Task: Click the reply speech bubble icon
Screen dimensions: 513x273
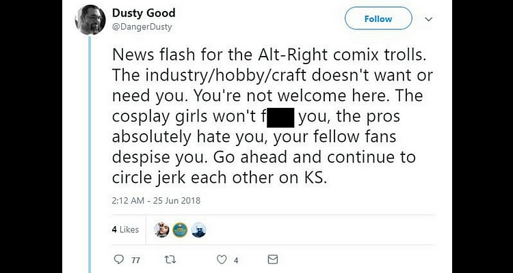Action: pos(118,259)
